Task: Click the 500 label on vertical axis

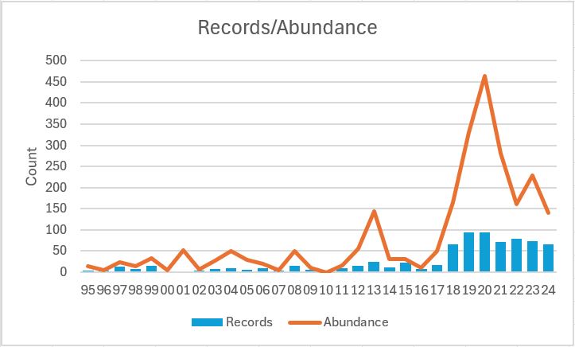Action: (x=58, y=60)
